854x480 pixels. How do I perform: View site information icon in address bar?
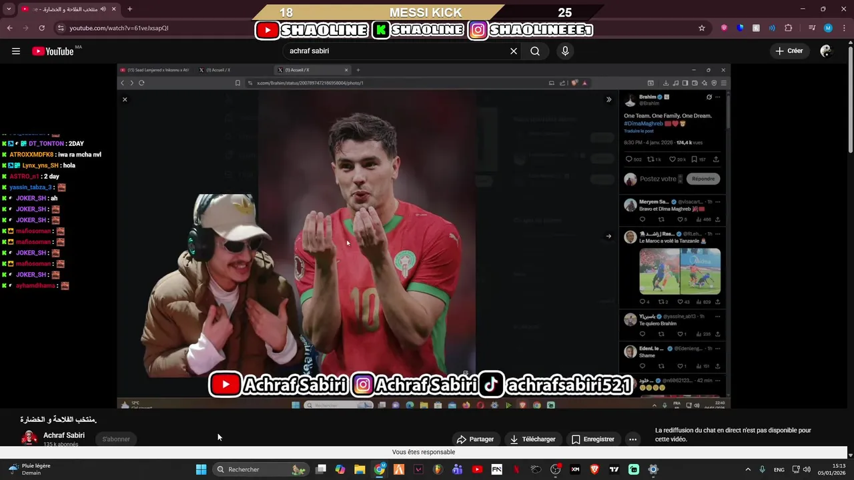click(x=61, y=28)
